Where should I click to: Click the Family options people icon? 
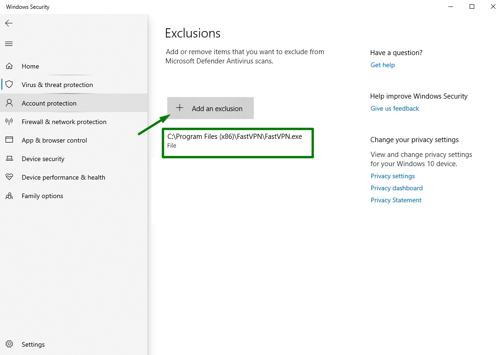9,196
